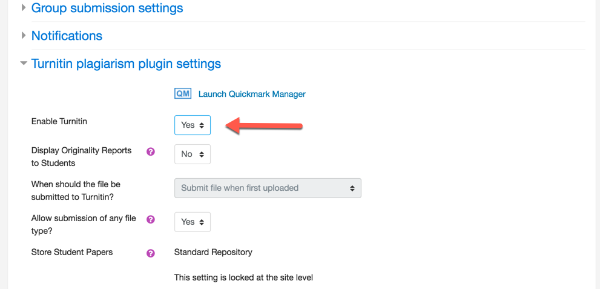600x289 pixels.
Task: Click the Store Student Papers label
Action: tap(72, 252)
